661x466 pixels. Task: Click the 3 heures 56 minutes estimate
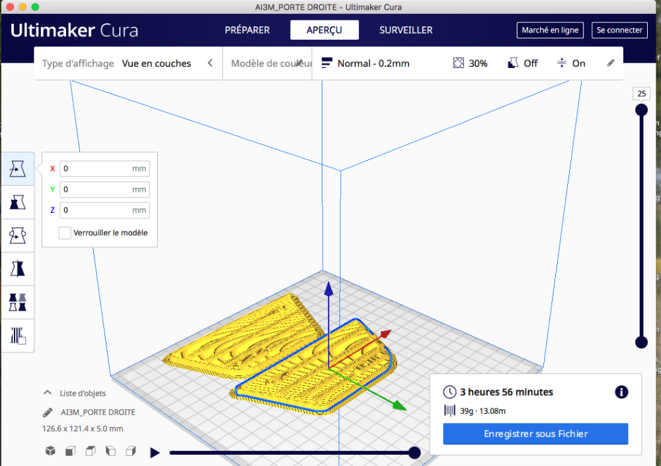[506, 392]
